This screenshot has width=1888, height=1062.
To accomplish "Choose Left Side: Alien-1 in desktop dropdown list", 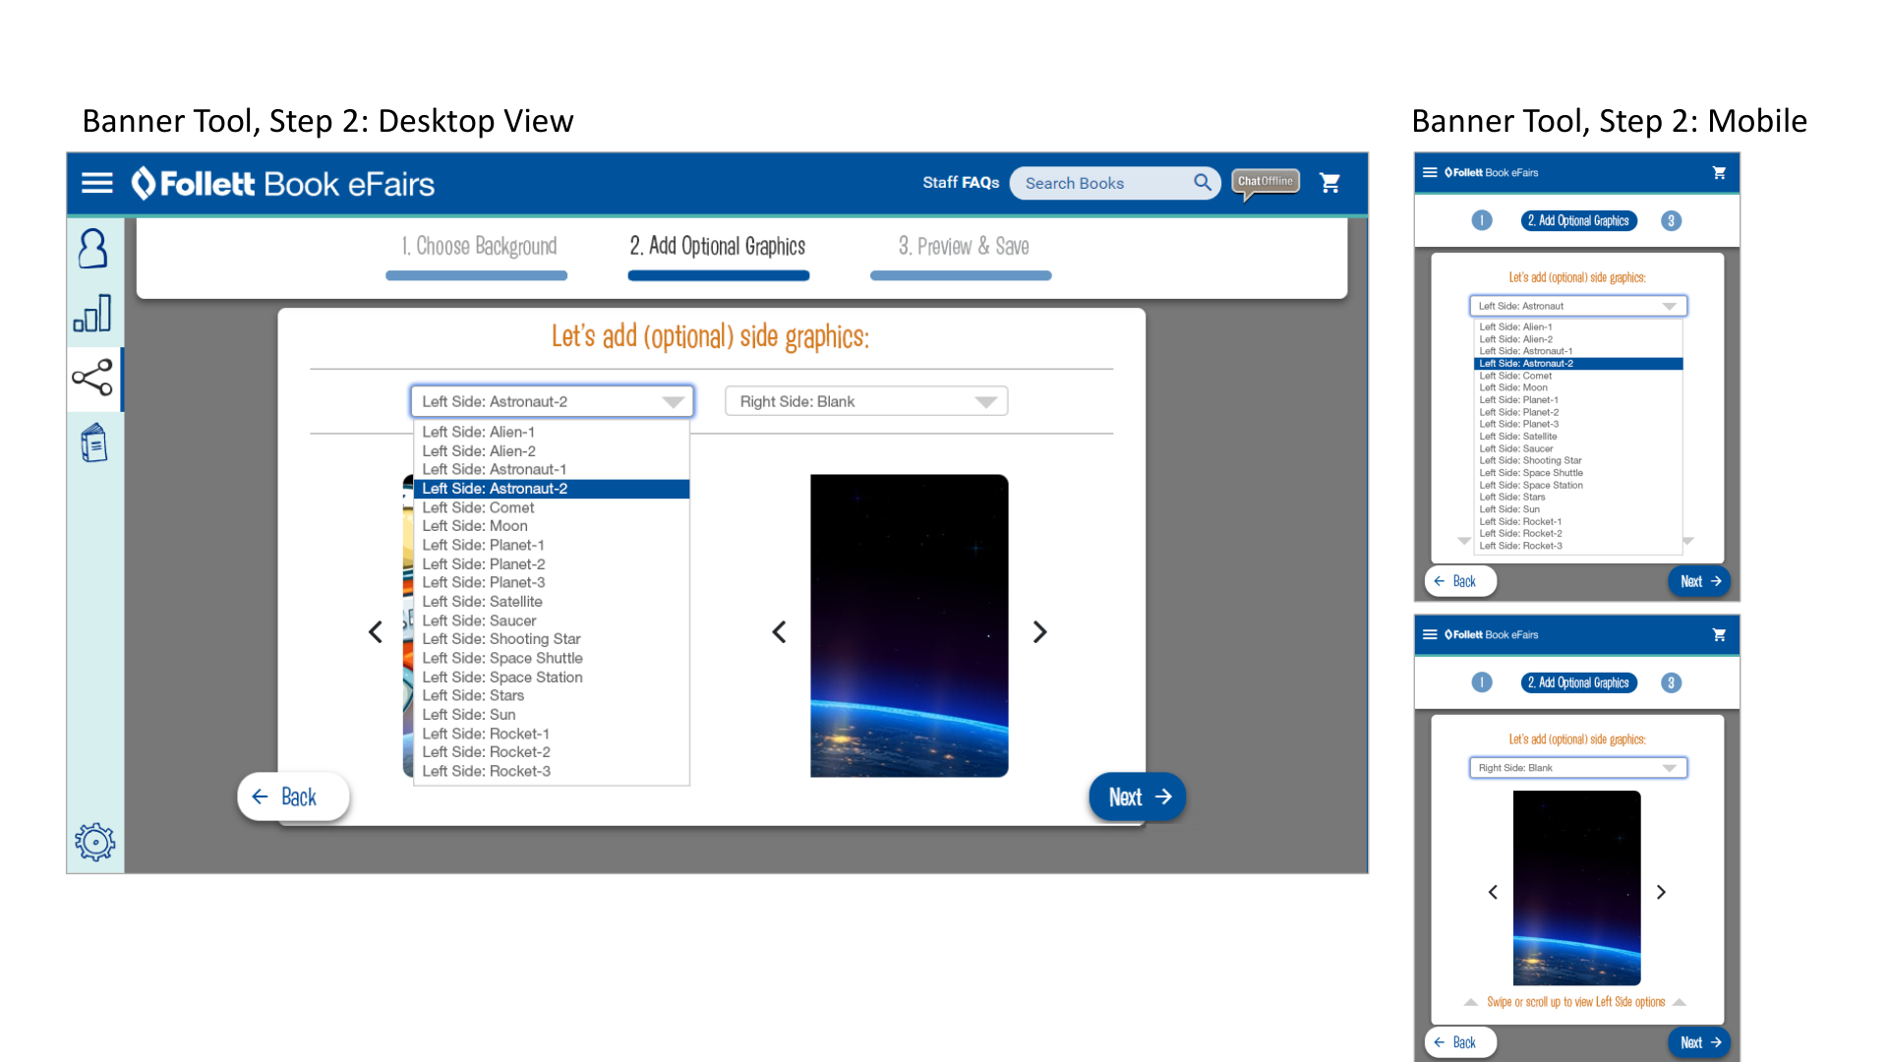I will [552, 432].
